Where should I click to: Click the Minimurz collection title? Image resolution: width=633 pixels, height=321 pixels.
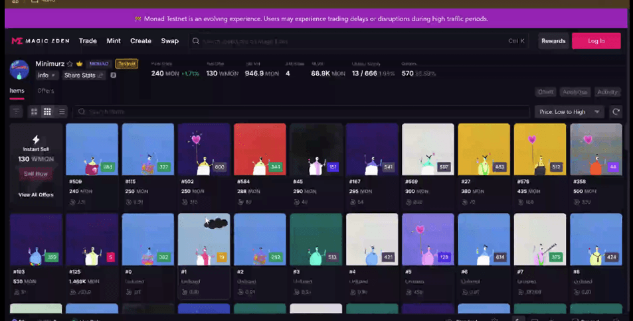tap(50, 64)
